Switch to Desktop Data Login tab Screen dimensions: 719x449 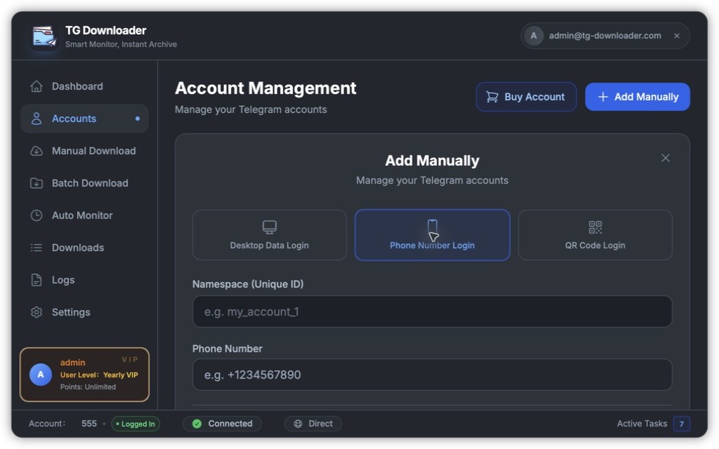tap(270, 235)
